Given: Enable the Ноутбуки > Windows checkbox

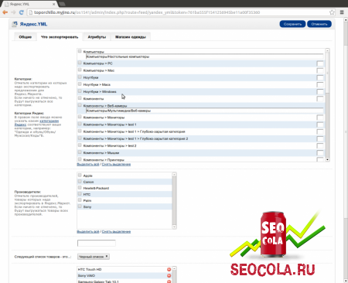Looking at the screenshot, I should pos(80,91).
